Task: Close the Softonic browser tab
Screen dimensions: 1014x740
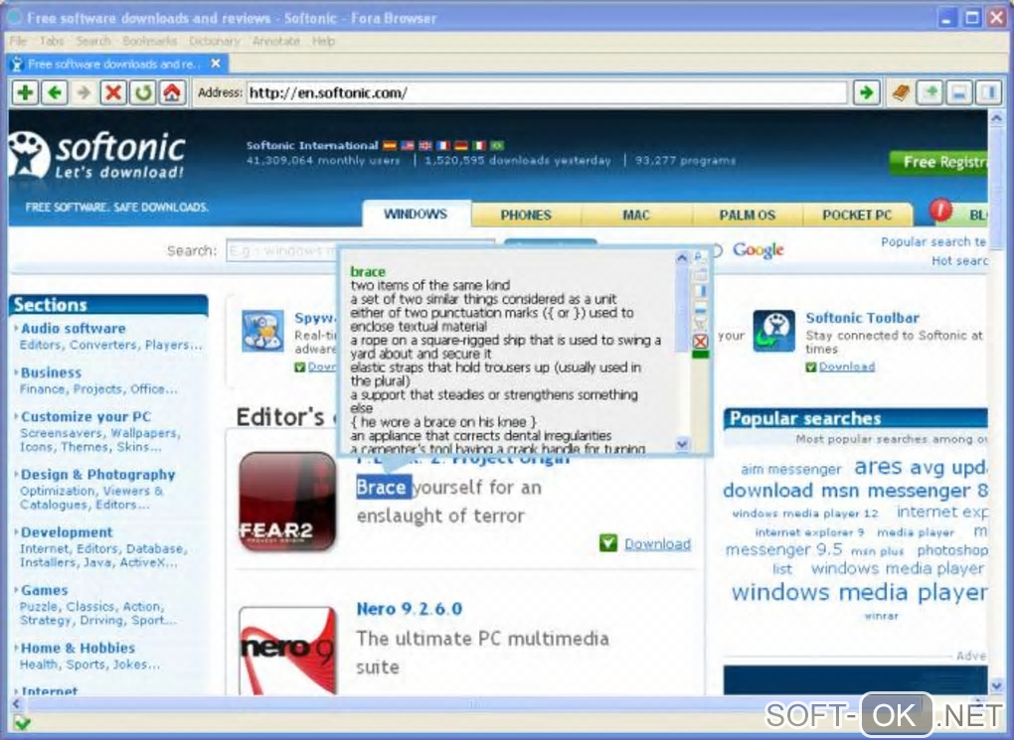Action: click(x=216, y=64)
